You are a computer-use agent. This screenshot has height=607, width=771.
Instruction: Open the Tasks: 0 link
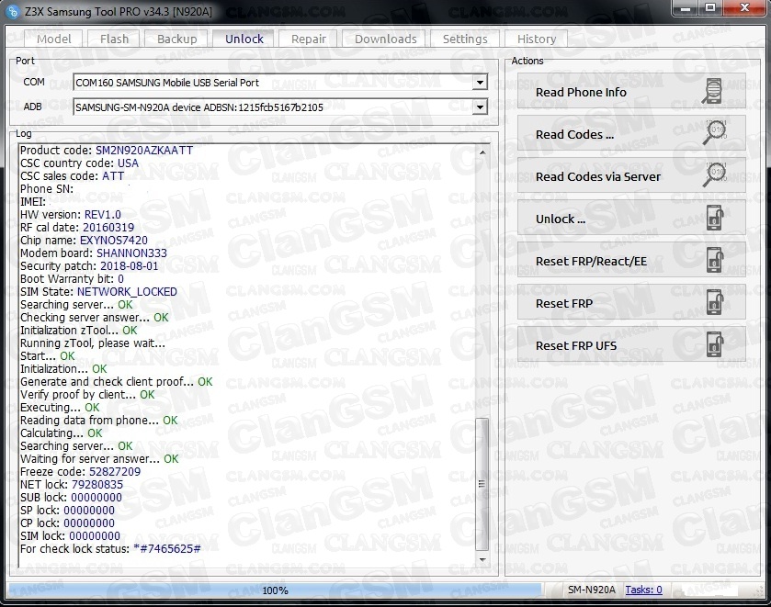coord(643,590)
